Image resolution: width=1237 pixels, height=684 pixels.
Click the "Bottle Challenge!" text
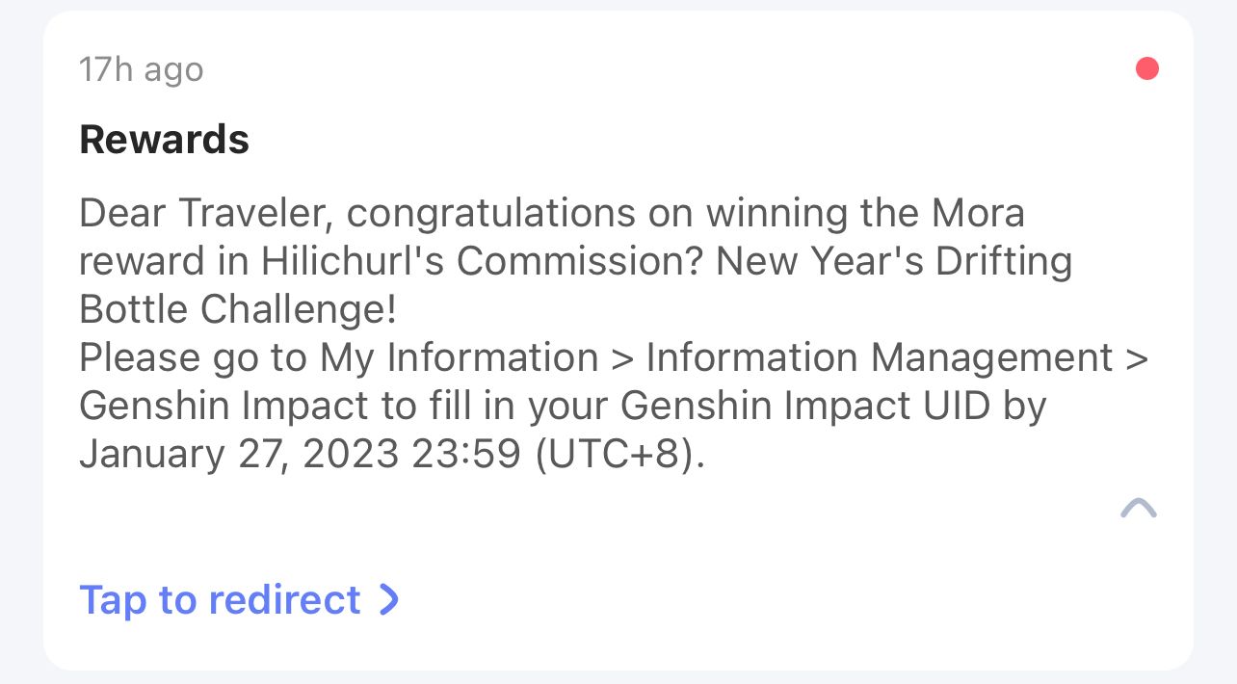[x=238, y=309]
